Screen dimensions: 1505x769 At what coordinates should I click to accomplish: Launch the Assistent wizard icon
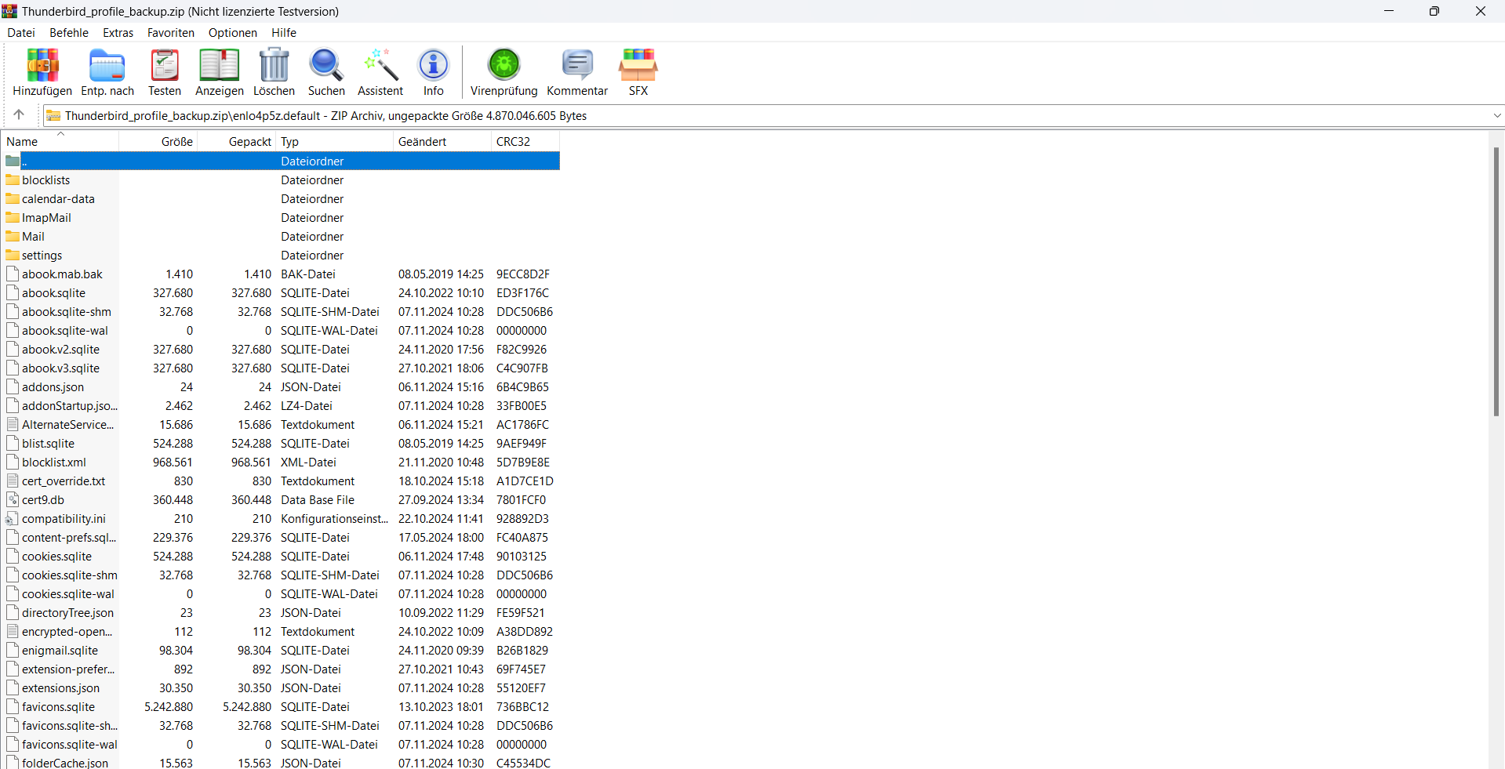coord(380,72)
